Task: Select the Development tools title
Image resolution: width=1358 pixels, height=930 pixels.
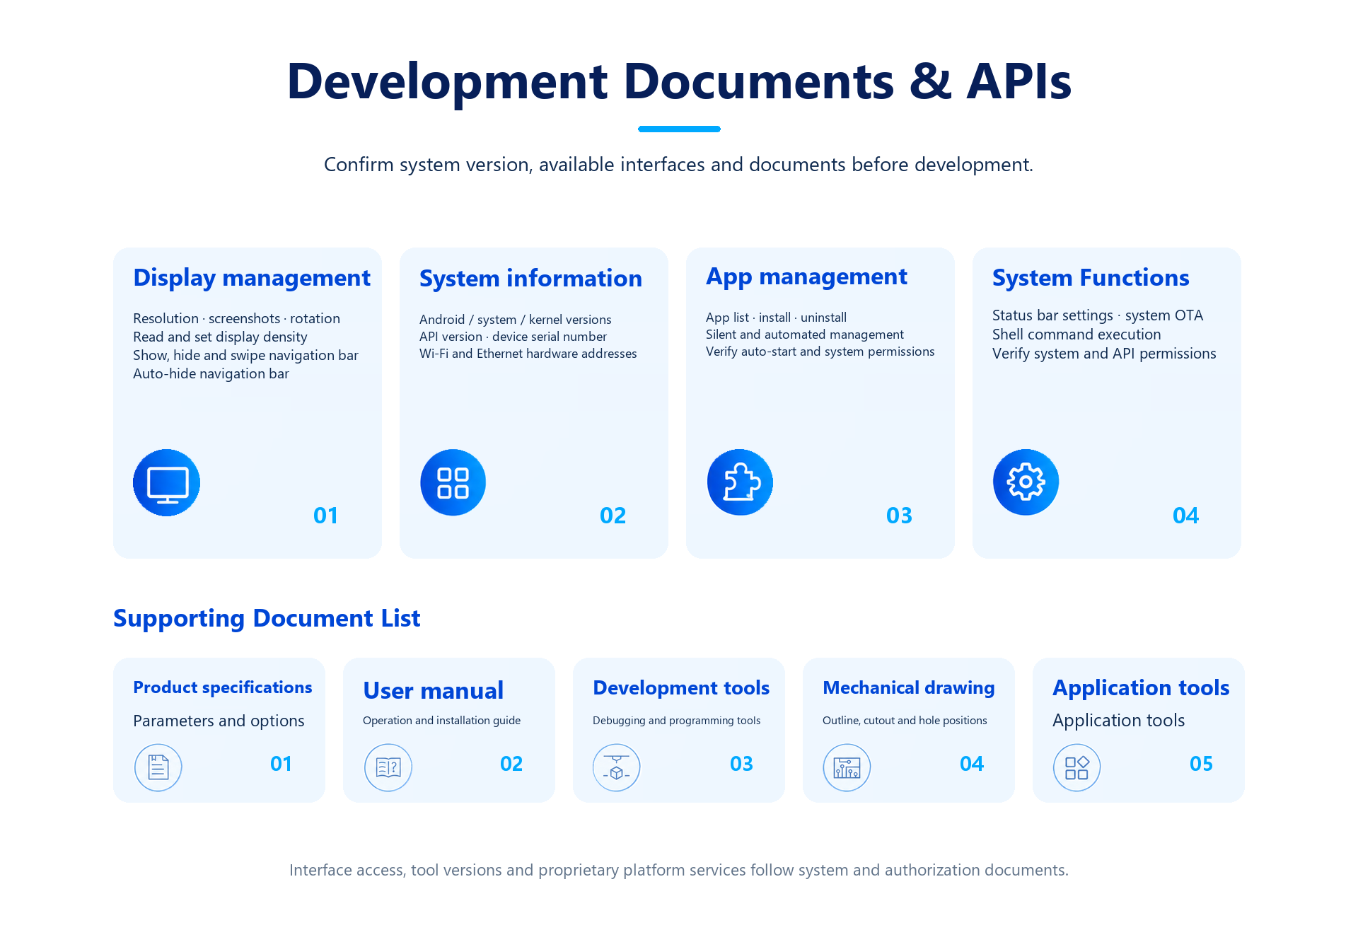Action: [x=681, y=687]
